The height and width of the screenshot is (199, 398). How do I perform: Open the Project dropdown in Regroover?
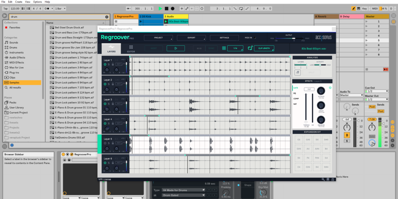158,38
